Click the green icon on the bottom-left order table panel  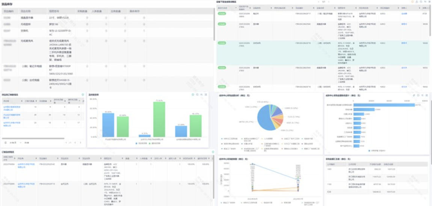point(213,152)
